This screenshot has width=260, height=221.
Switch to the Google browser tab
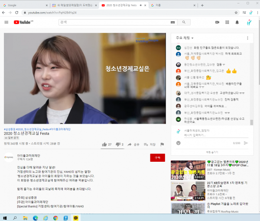[x=22, y=5]
